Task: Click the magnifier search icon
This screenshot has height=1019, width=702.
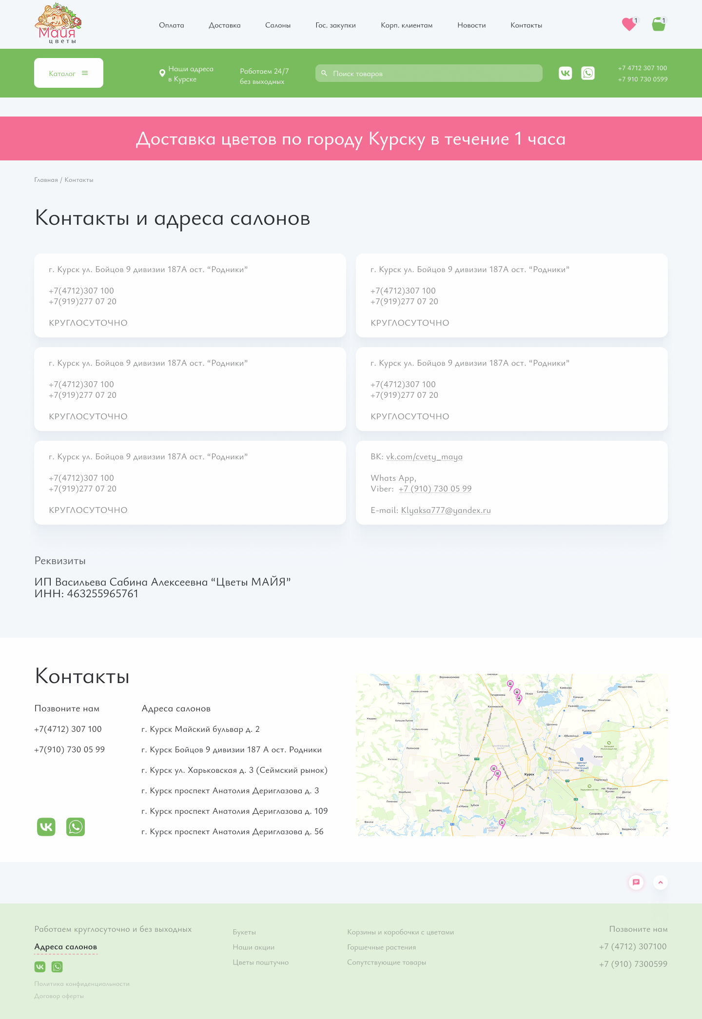Action: [324, 73]
